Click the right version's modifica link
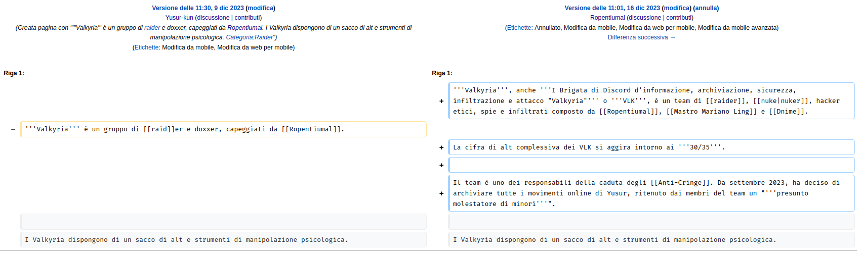862x254 pixels. [x=677, y=8]
